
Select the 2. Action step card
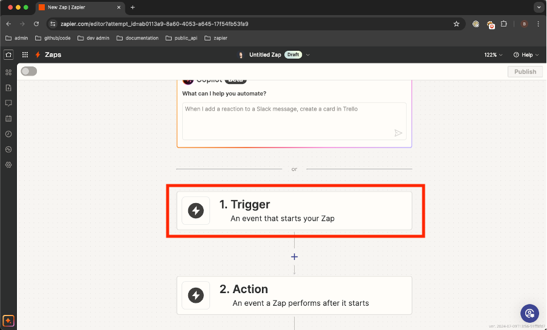(294, 296)
